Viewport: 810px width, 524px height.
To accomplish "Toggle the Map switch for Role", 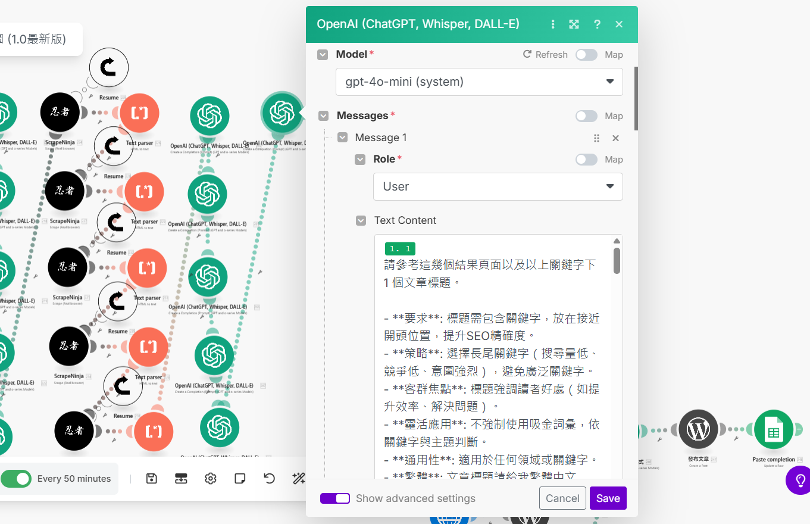I will pyautogui.click(x=586, y=160).
